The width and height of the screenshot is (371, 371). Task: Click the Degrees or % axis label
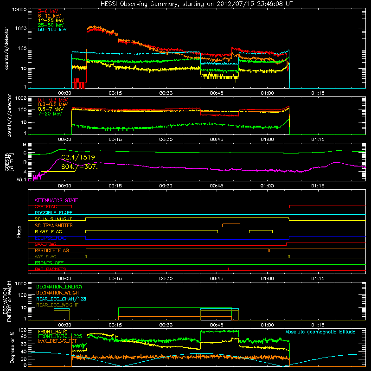point(12,348)
